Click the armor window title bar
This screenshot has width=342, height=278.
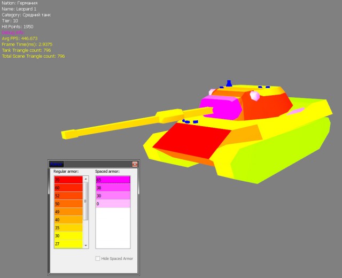tap(94, 164)
